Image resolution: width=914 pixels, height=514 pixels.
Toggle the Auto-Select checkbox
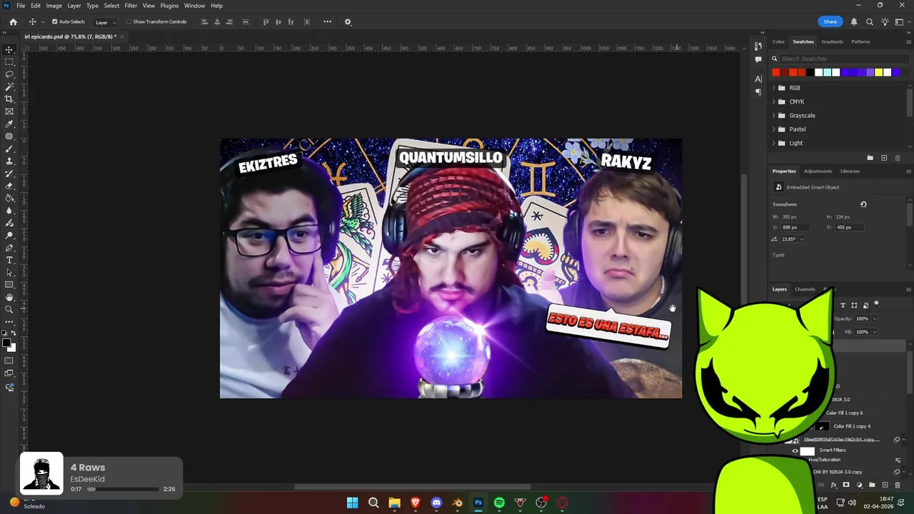[55, 21]
